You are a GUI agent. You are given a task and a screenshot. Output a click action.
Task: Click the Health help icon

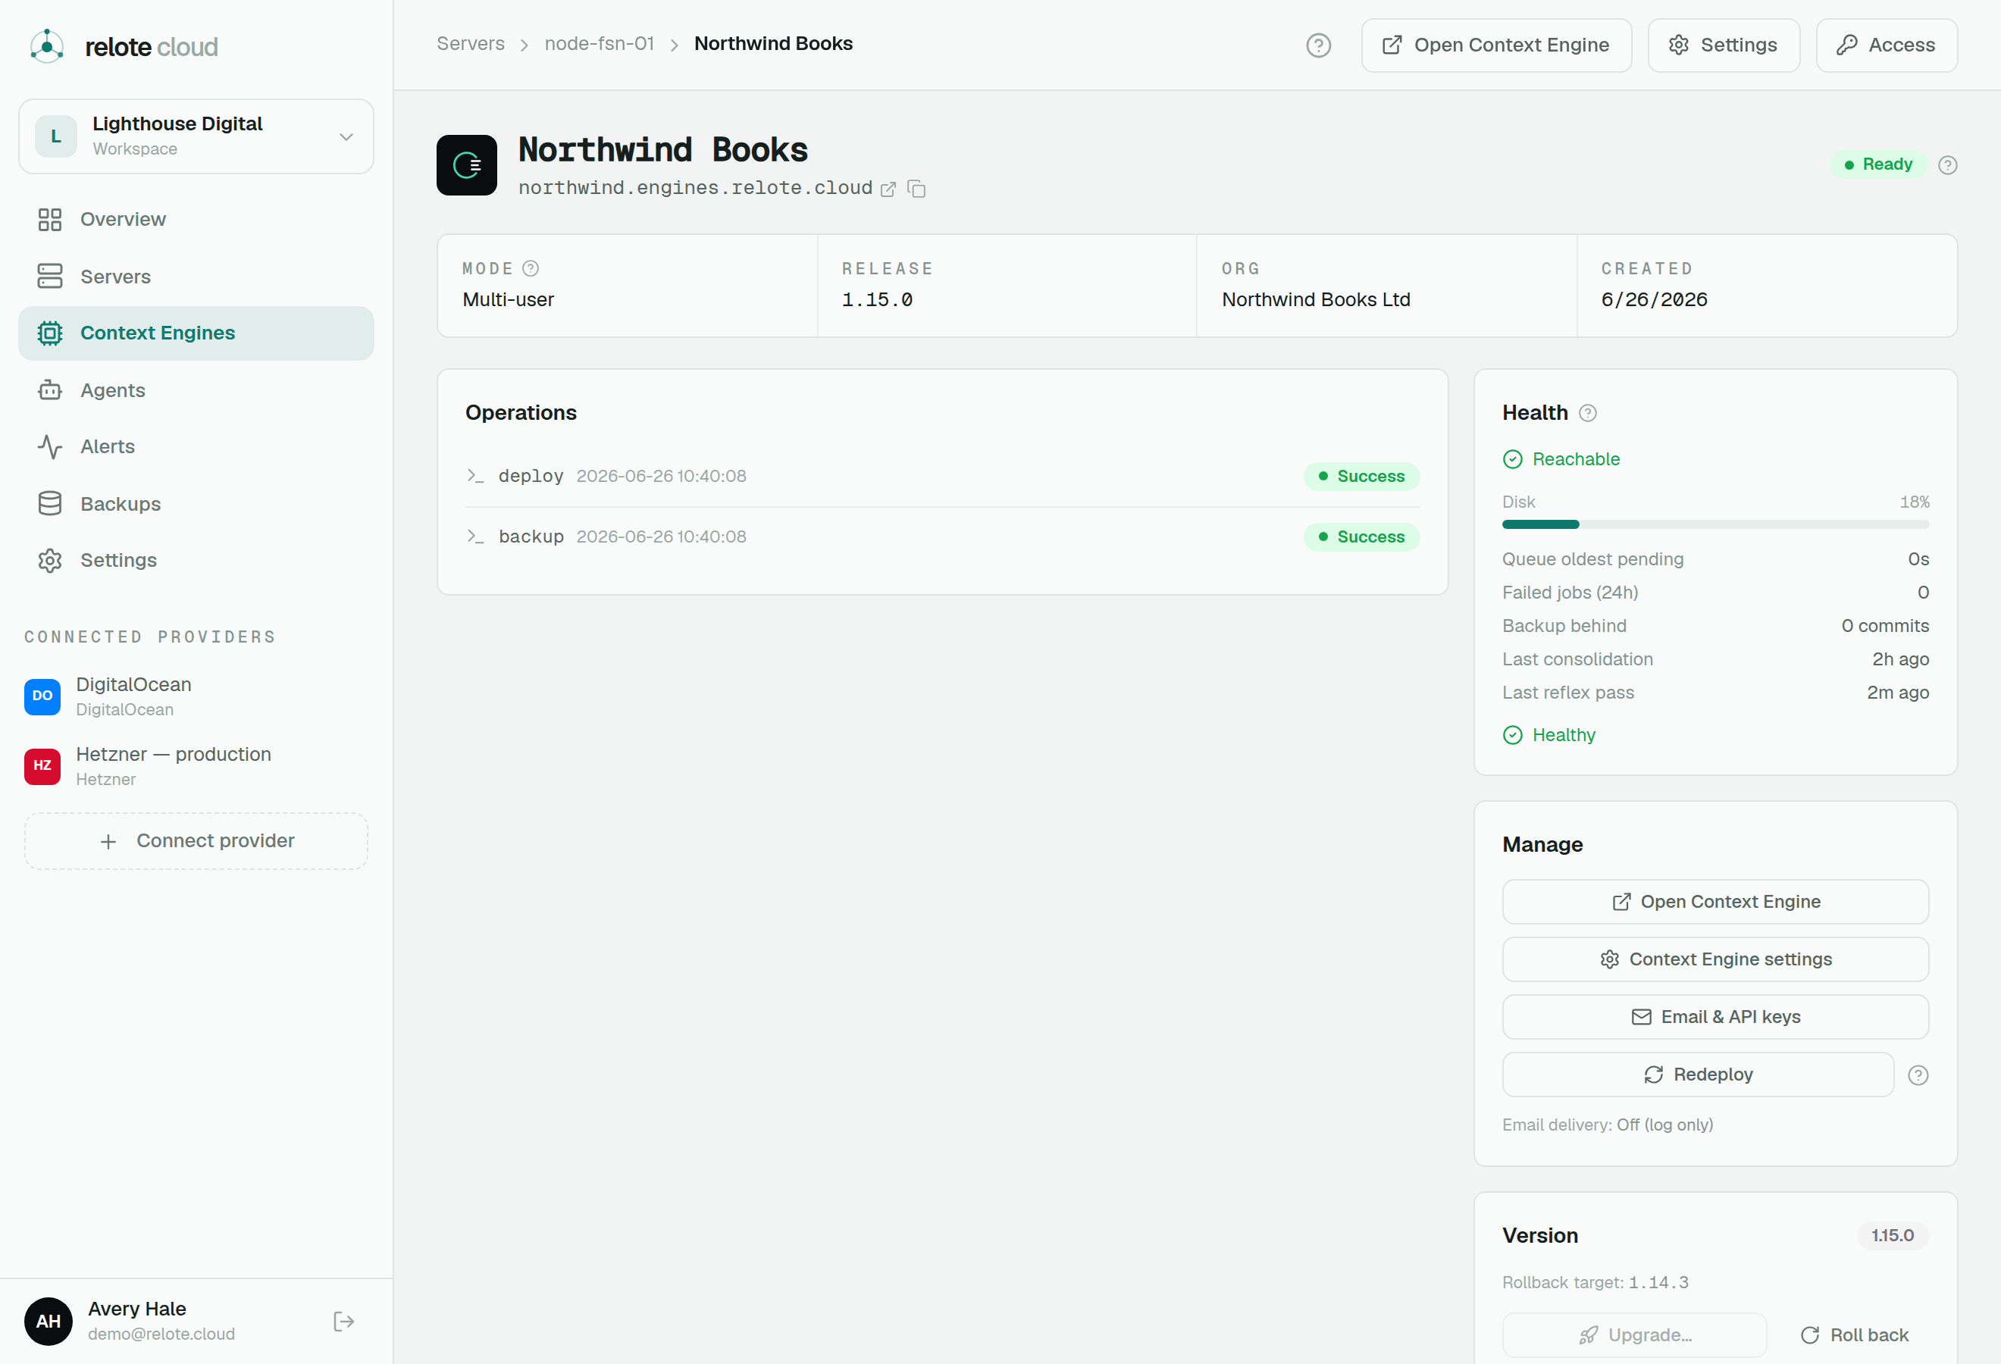[x=1588, y=413]
